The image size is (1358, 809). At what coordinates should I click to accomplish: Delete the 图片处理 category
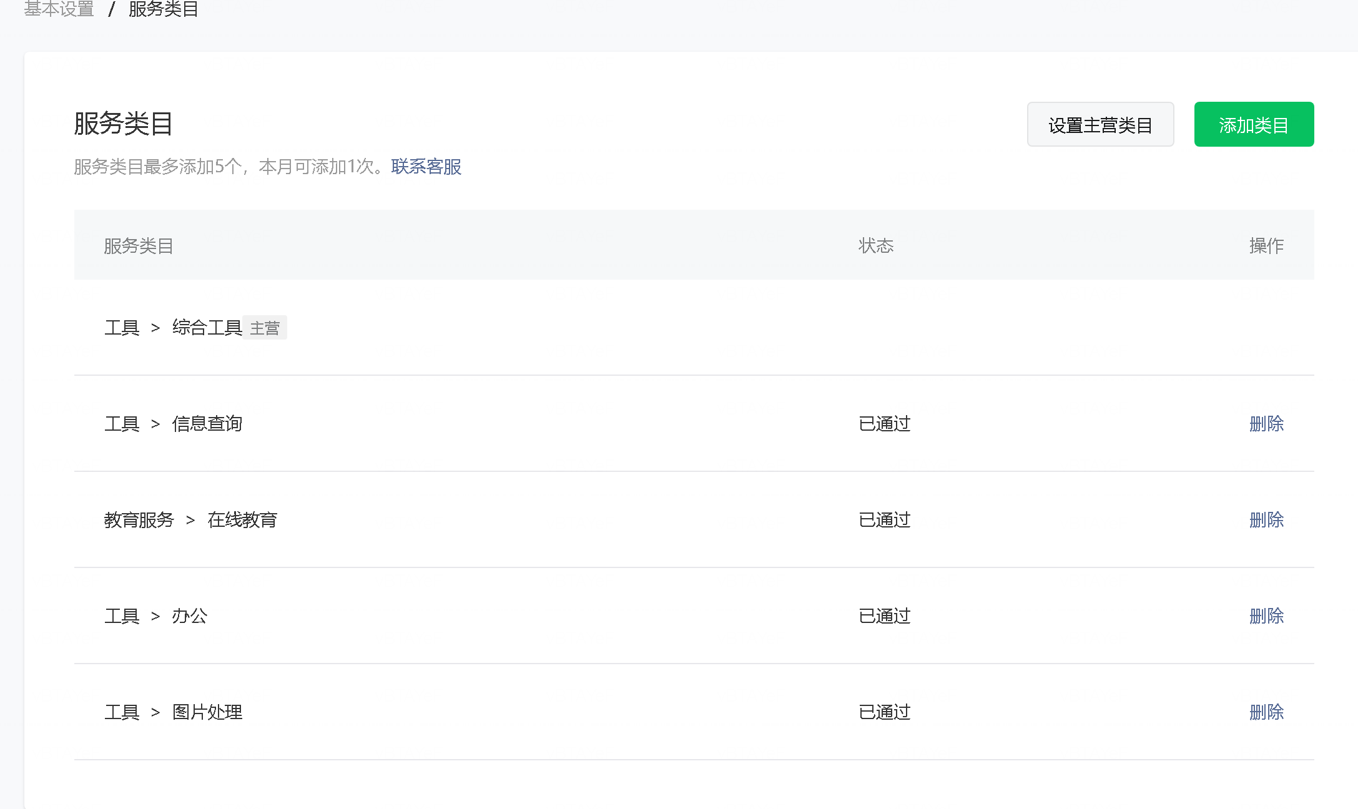(1266, 712)
